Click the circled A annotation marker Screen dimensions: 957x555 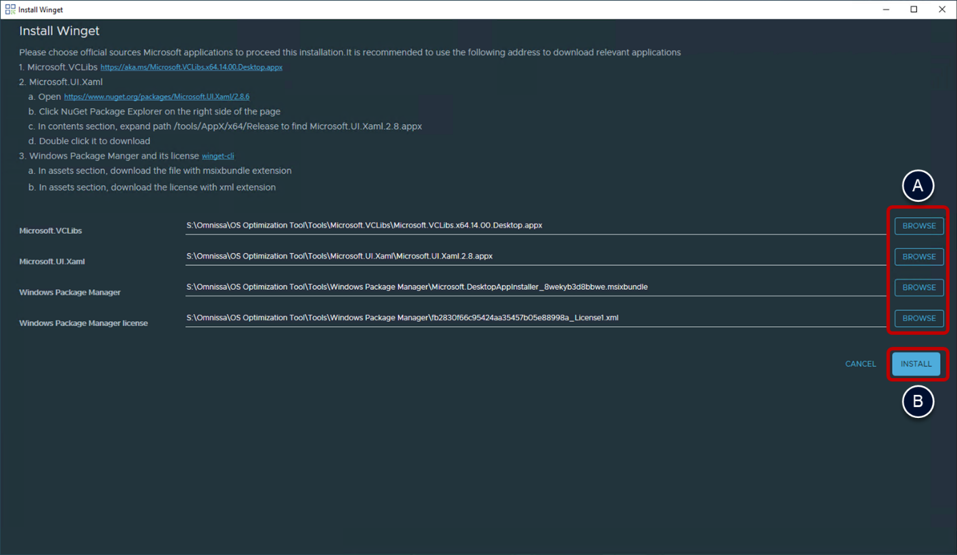(918, 186)
